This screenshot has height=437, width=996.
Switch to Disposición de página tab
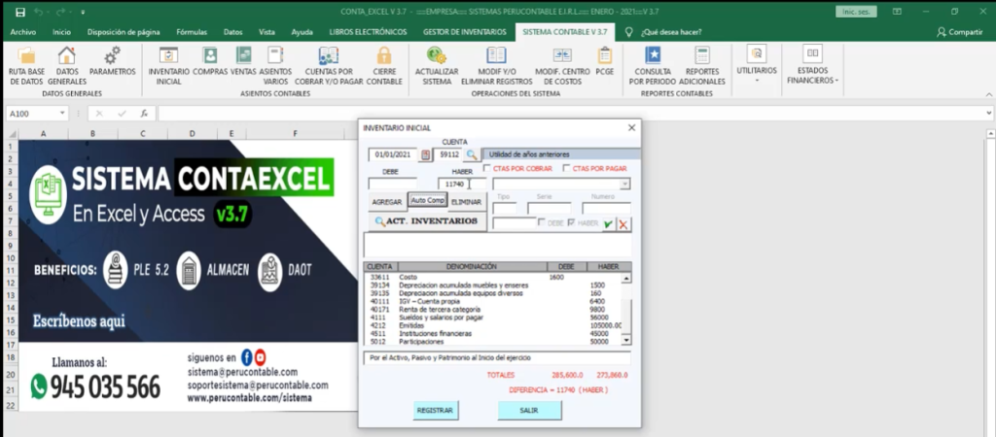(x=124, y=32)
